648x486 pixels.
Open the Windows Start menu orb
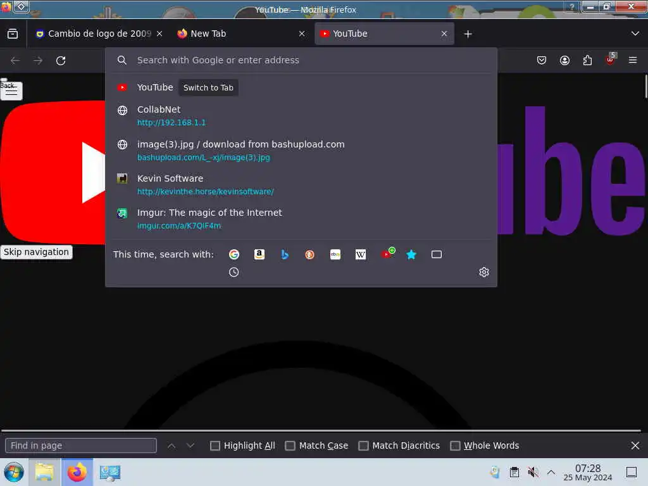pos(14,472)
